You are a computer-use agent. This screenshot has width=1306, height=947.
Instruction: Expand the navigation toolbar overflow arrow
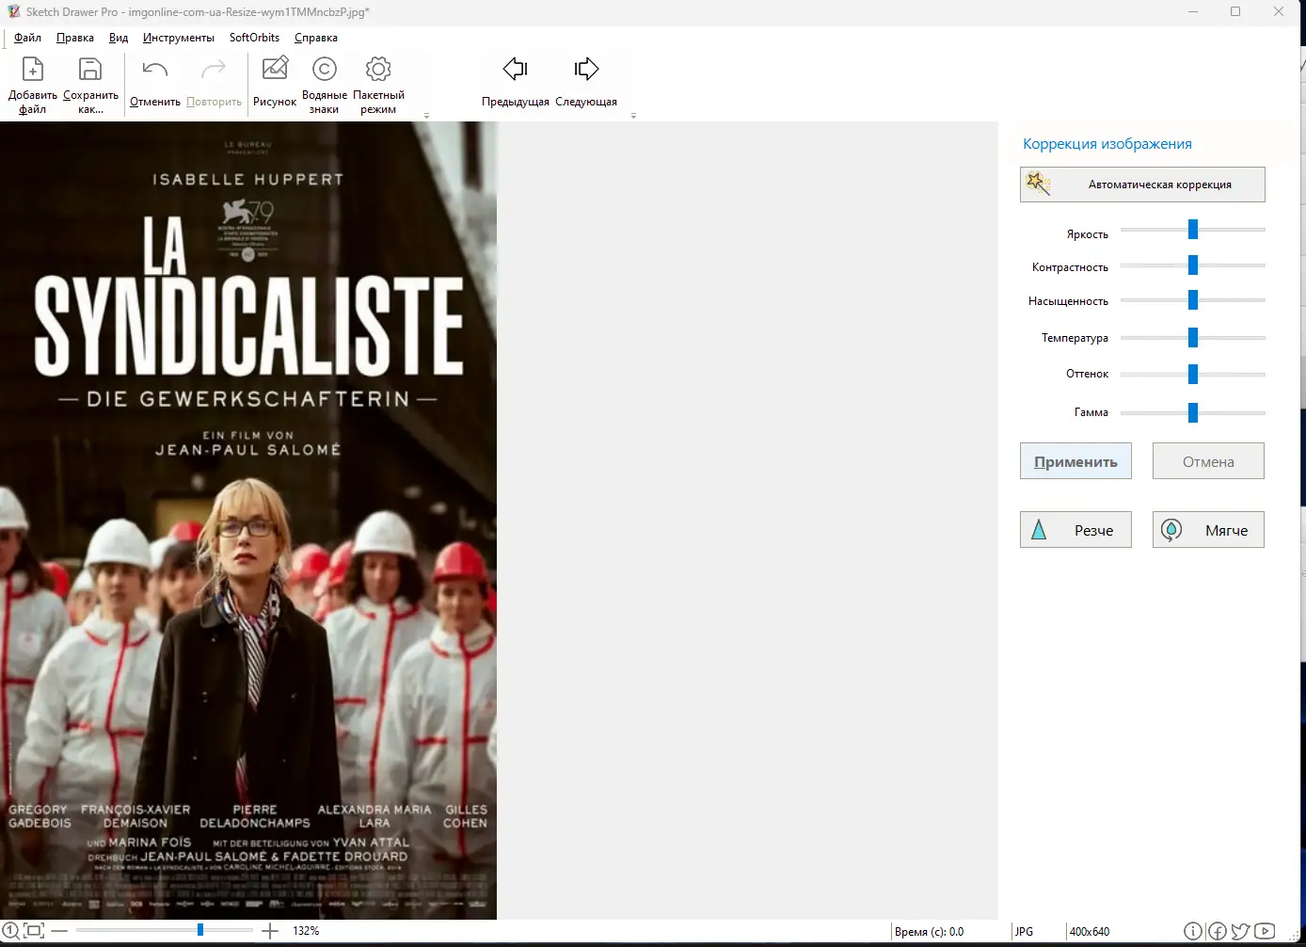coord(633,116)
